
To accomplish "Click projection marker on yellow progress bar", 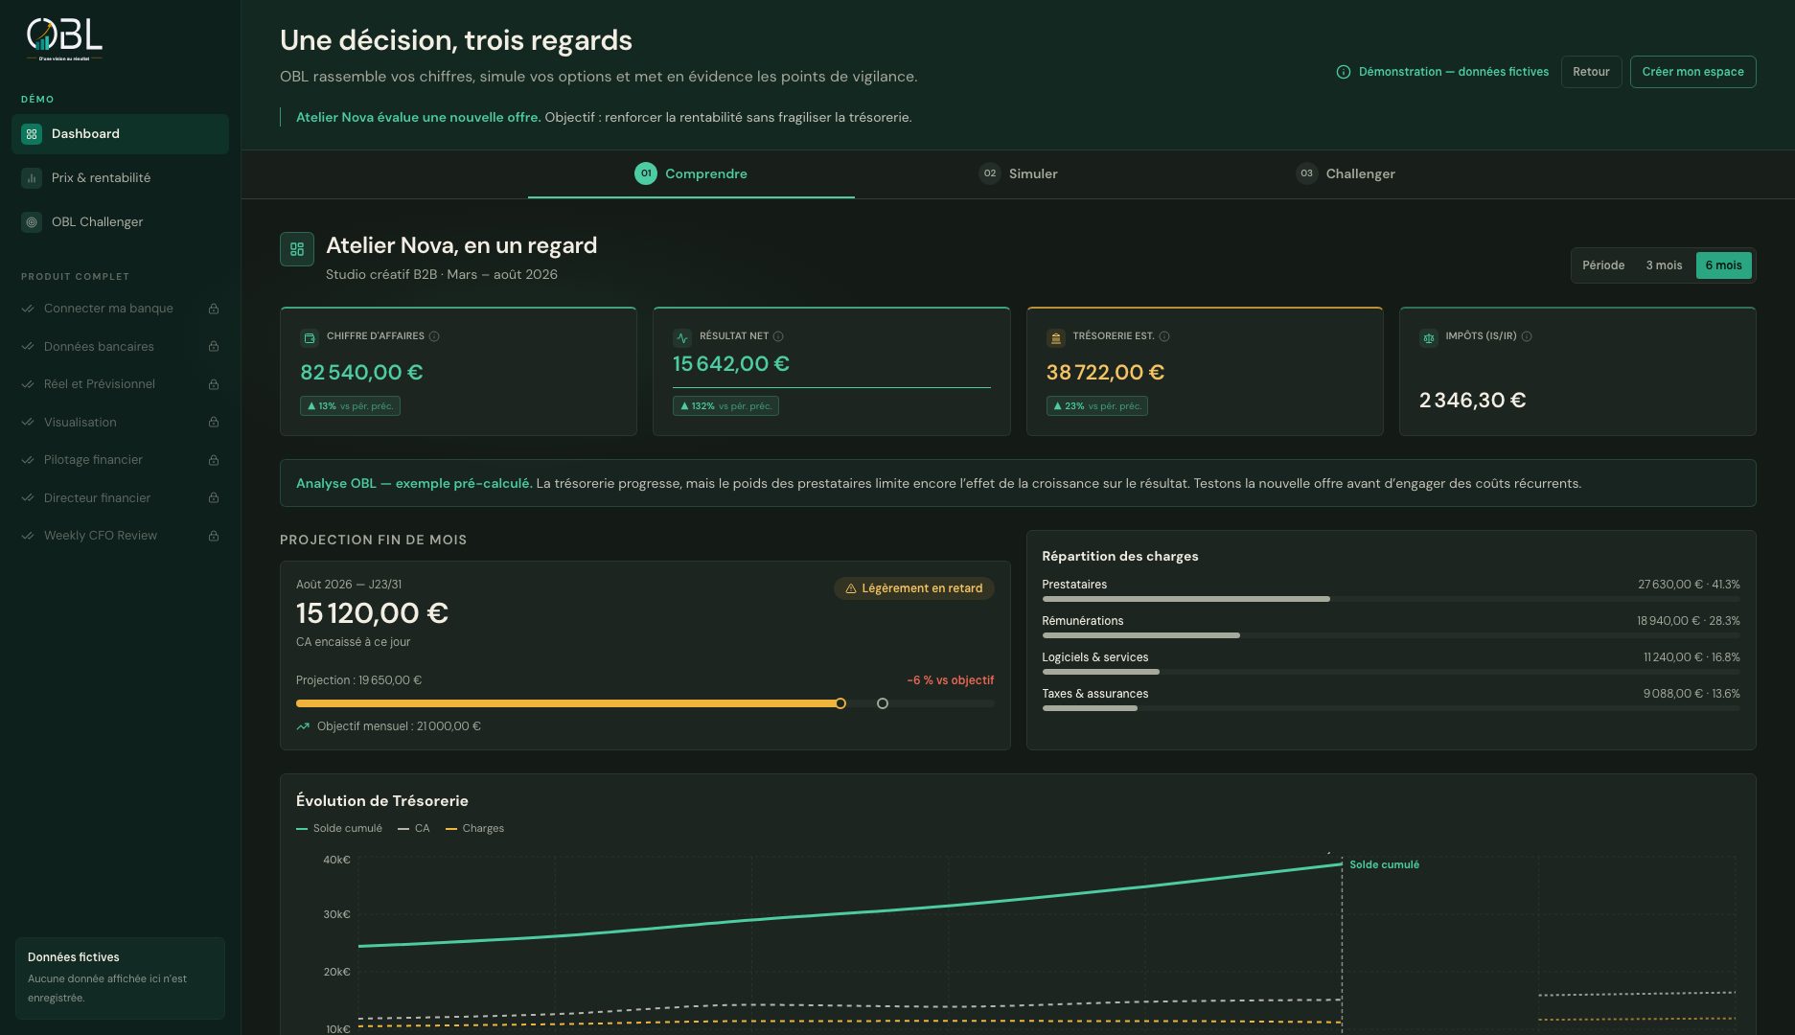I will tap(840, 703).
